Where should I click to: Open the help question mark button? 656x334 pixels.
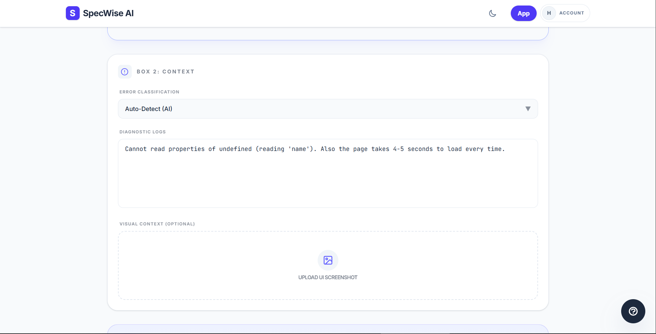(633, 311)
